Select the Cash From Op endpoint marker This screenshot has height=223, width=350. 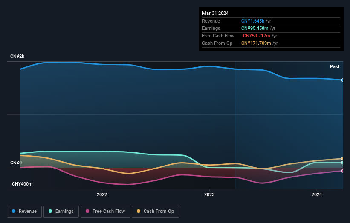(343, 159)
